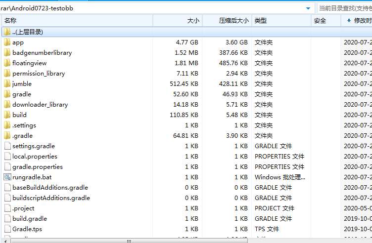372x243 pixels.
Task: Click the rungradle.bat batch file icon
Action: tap(7, 177)
